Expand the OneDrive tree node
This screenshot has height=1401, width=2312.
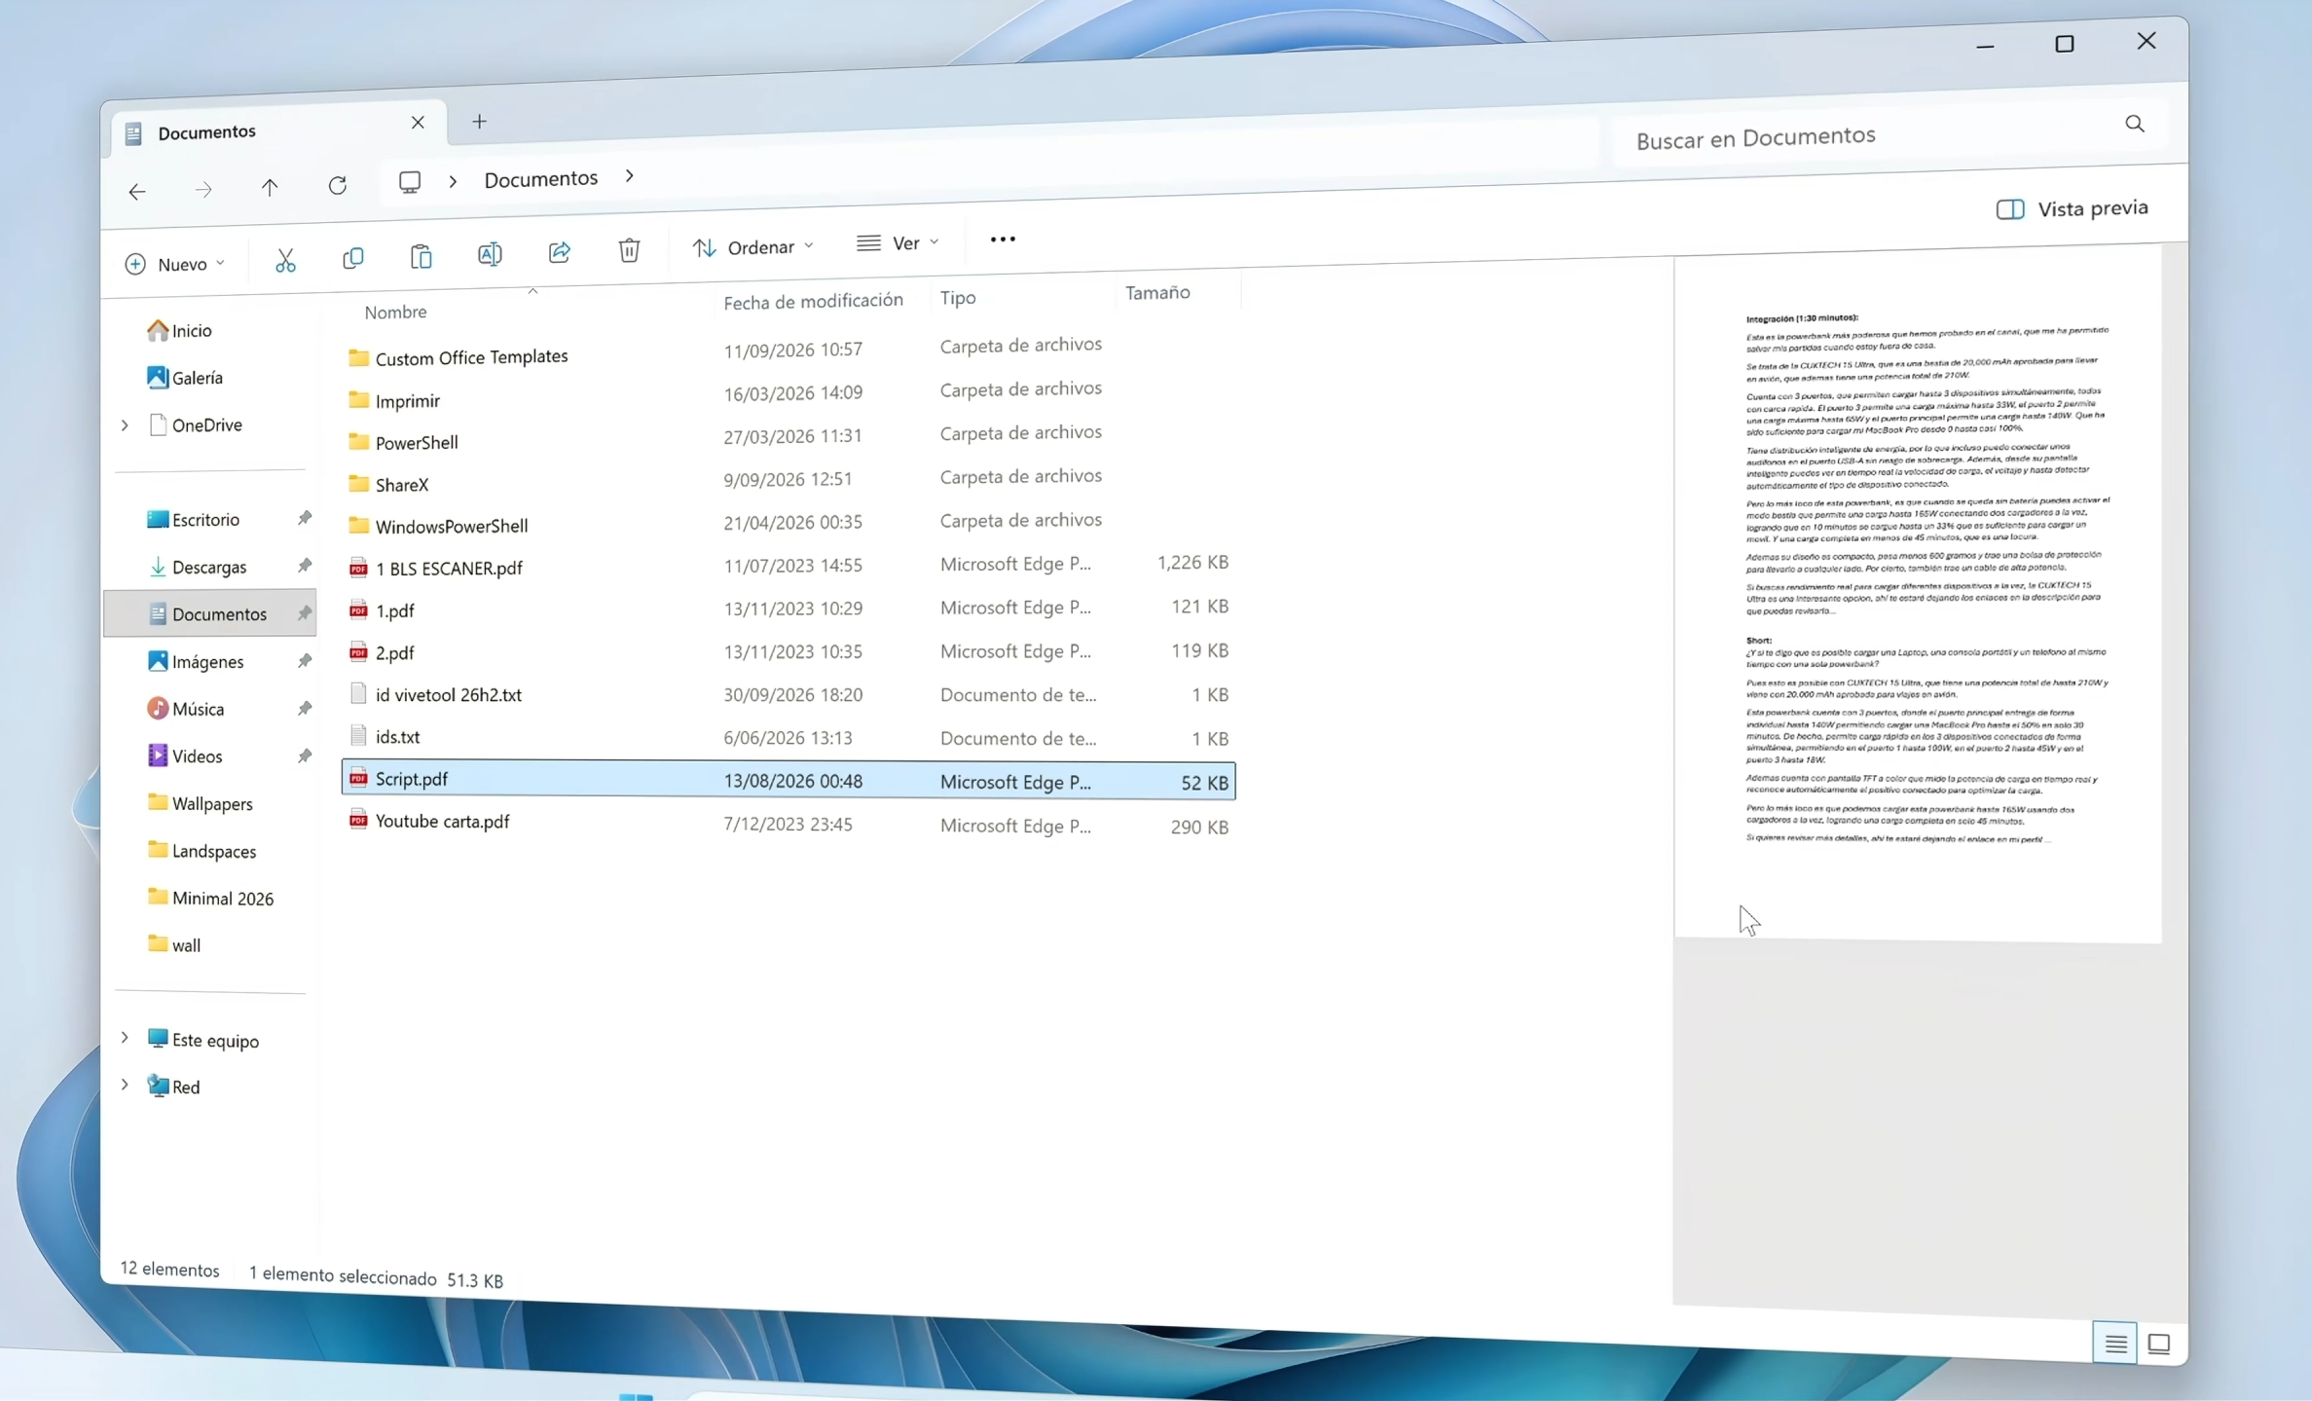click(x=125, y=425)
